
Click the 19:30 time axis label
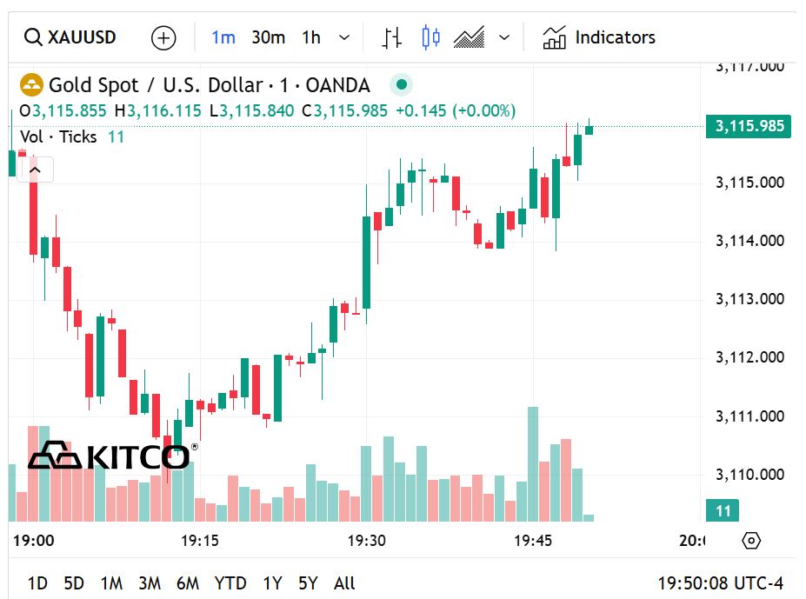(x=366, y=541)
